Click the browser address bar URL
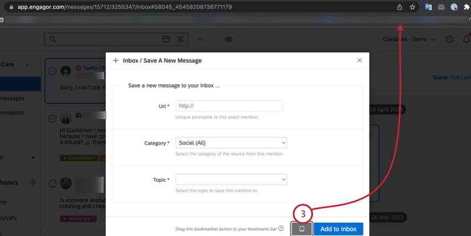The image size is (471, 236). tap(125, 7)
